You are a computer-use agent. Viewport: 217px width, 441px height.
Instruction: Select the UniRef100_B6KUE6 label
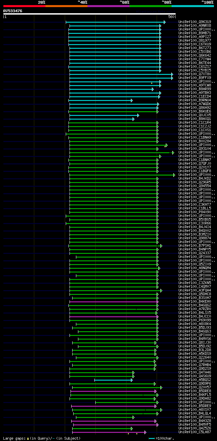click(195, 112)
